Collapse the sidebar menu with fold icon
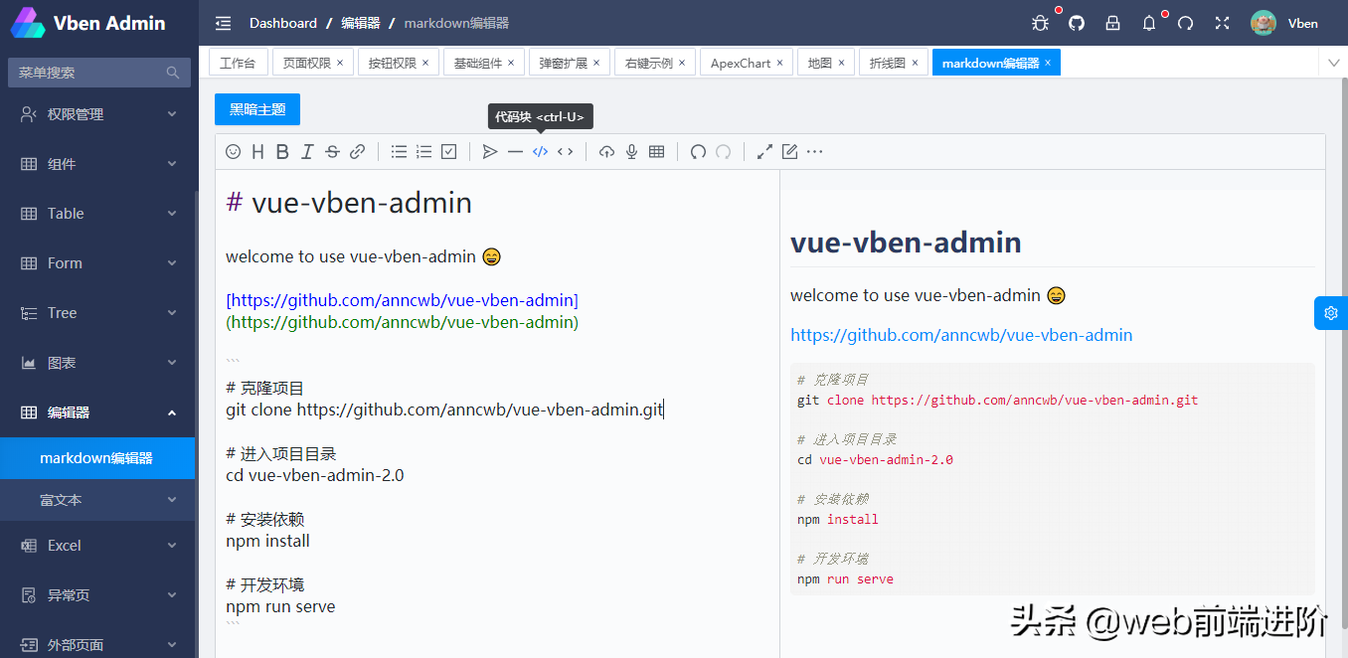1348x658 pixels. 223,23
